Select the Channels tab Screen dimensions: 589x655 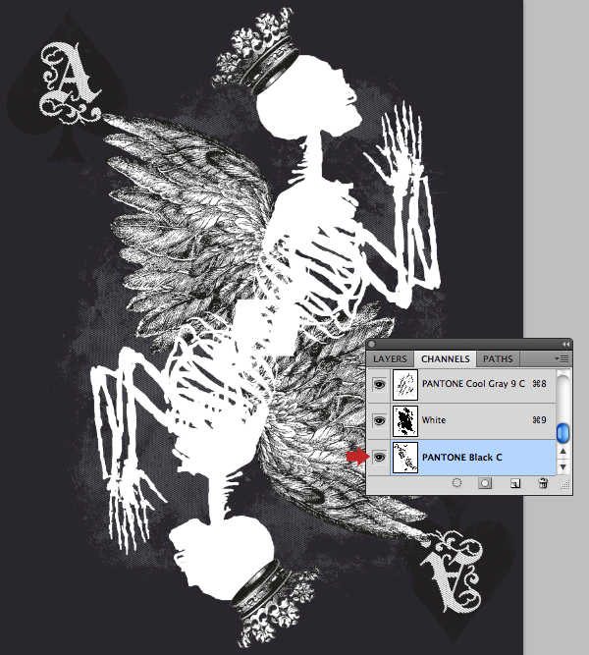click(446, 359)
